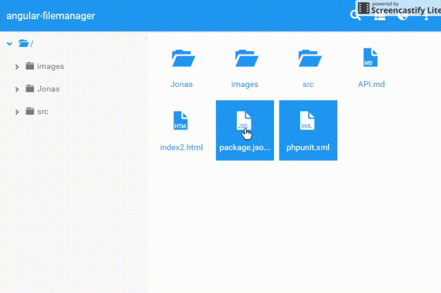The height and width of the screenshot is (293, 441).
Task: Click the 'API.md' file name
Action: 371,84
